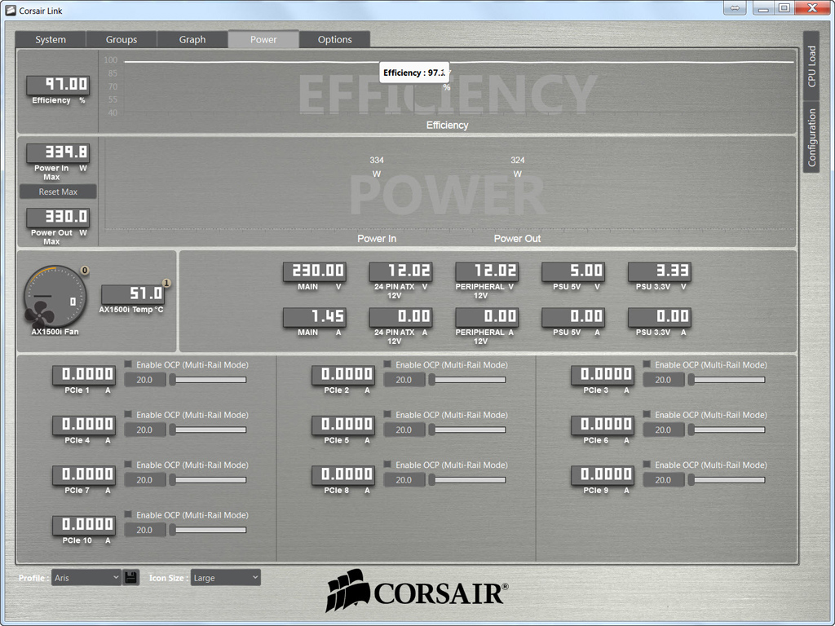Click the Corsair sails logo
This screenshot has height=626, width=835.
click(347, 590)
